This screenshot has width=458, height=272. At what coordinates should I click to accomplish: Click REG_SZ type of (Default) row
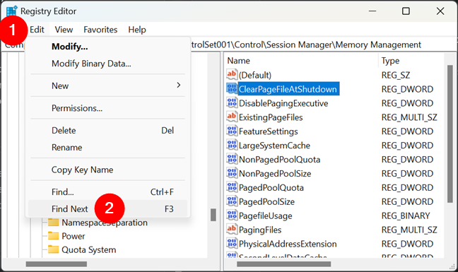click(x=396, y=76)
